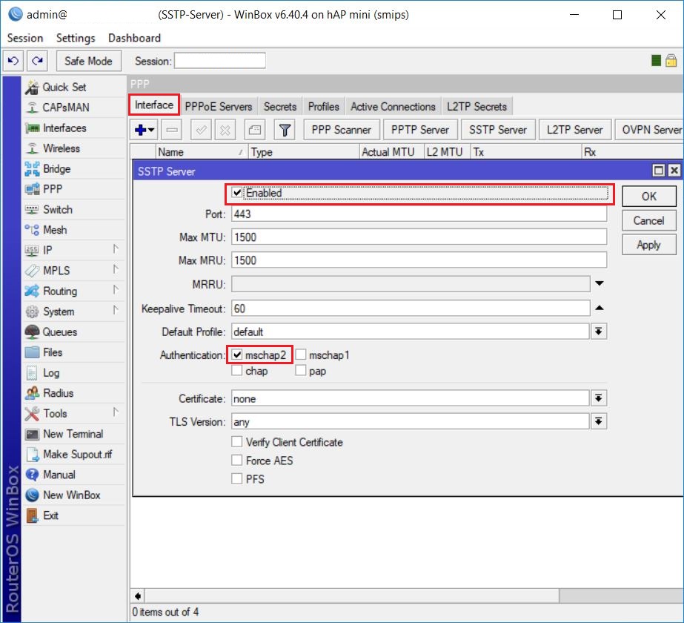Enable the chap authentication checkbox

click(237, 371)
